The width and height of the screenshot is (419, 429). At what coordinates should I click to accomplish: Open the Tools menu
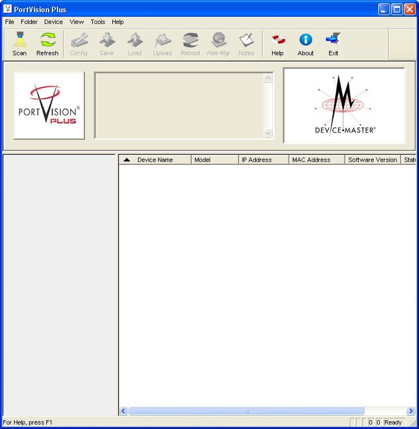[98, 22]
